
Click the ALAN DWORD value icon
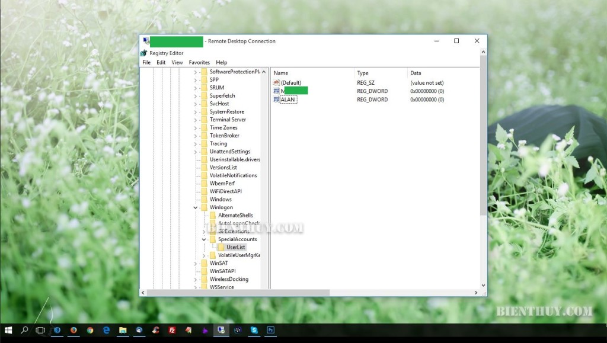pyautogui.click(x=276, y=100)
